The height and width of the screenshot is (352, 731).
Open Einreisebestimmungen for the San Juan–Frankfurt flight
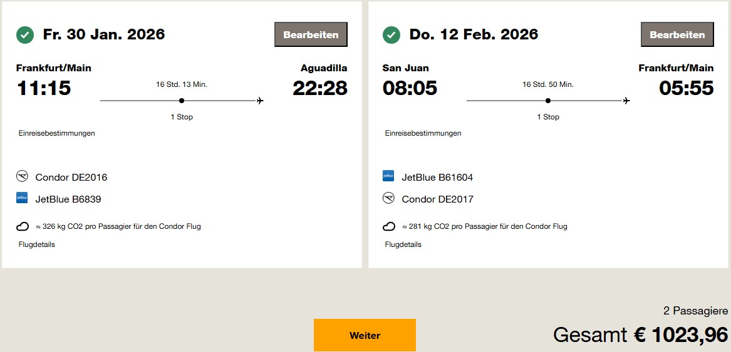(x=423, y=133)
